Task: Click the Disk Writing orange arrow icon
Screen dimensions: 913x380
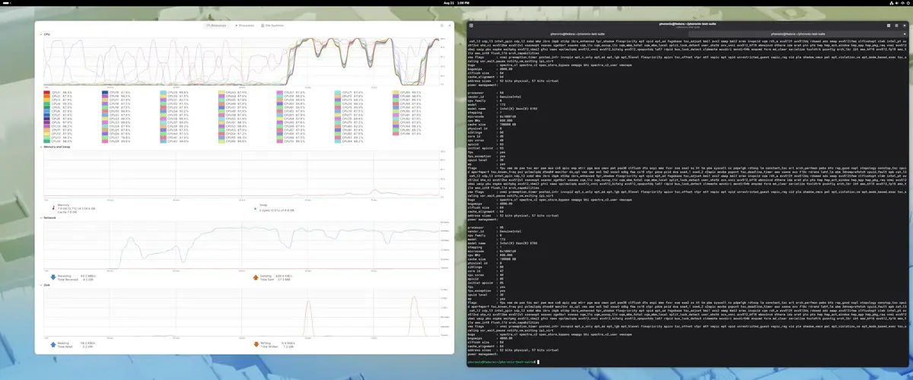Action: click(255, 344)
